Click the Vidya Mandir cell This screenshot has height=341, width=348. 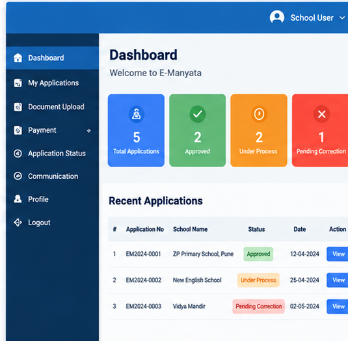coord(189,307)
